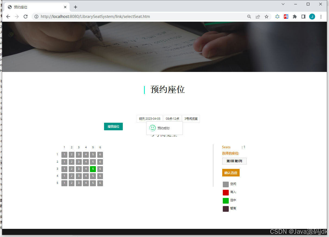Open the Chrome three-dot menu
Image resolution: width=329 pixels, height=237 pixels.
(321, 17)
